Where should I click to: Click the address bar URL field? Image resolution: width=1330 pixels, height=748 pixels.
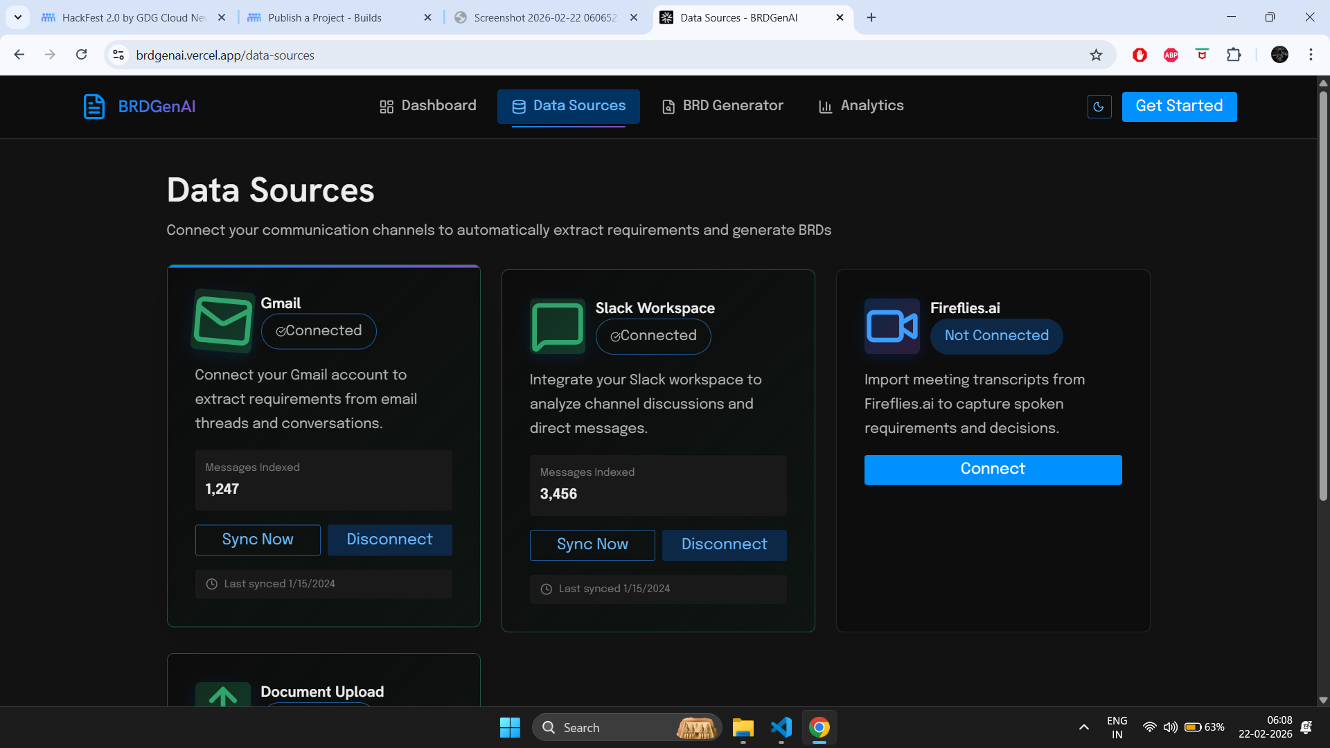pyautogui.click(x=610, y=55)
